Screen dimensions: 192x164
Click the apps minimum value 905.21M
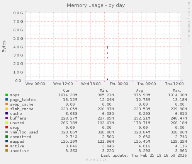click(x=105, y=95)
